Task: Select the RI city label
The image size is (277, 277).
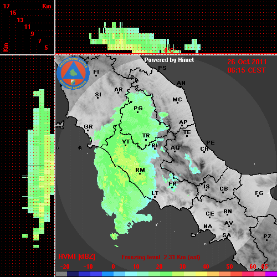Action: tap(155, 146)
